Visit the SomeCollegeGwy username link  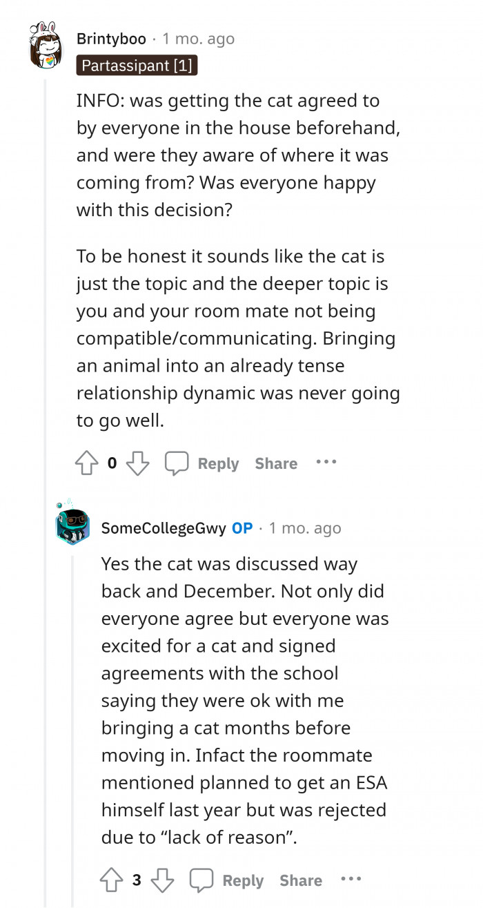(x=163, y=528)
